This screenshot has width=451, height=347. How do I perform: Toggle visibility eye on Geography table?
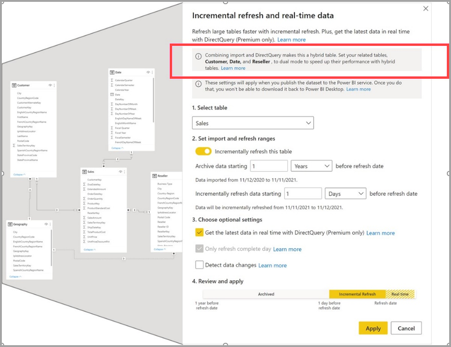pos(46,224)
